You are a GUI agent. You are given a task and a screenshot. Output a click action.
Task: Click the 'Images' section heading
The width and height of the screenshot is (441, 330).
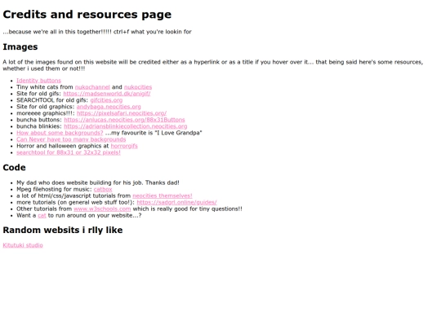tap(20, 47)
